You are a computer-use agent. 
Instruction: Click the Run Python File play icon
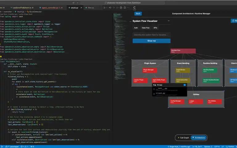[x=104, y=7]
